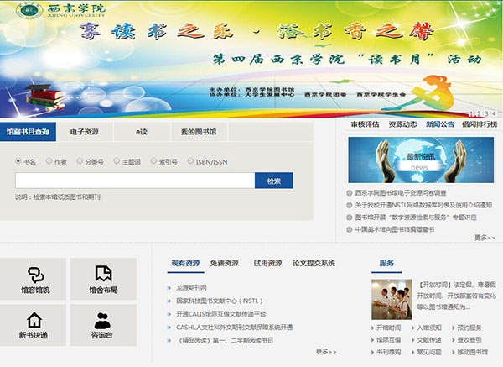Open the 移动图书馆 service link
The image size is (503, 367).
(x=473, y=352)
